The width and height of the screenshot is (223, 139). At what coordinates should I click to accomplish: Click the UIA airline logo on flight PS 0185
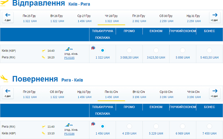tap(69, 49)
